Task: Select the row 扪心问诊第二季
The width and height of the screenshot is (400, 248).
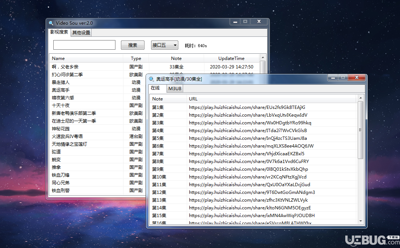Action: click(98, 75)
